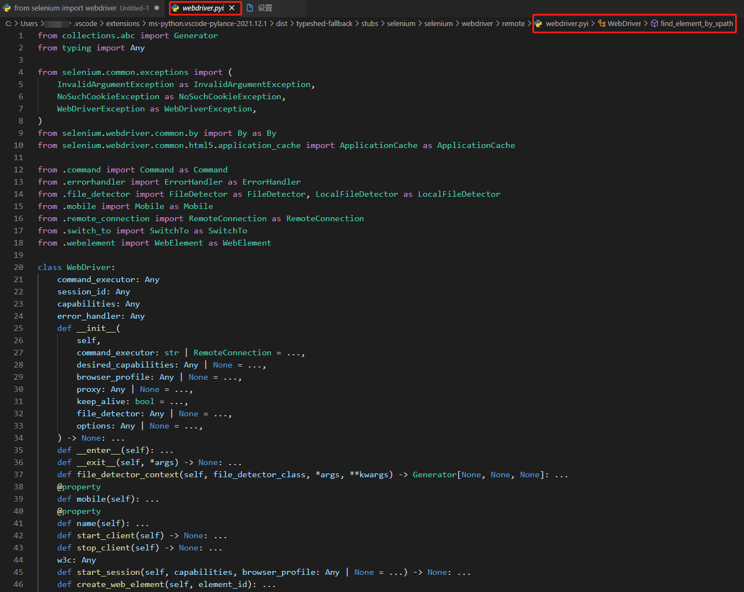The image size is (744, 592).
Task: Open the find_element_by_xpath breadcrumb symbol list
Action: point(697,23)
